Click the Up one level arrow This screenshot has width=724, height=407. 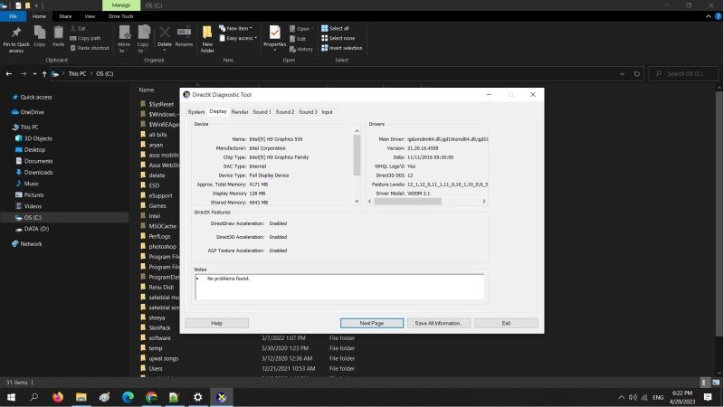click(44, 74)
